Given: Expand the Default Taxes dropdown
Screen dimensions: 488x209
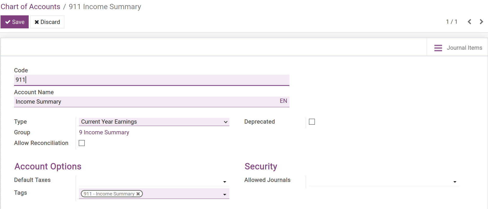Looking at the screenshot, I should [x=224, y=182].
